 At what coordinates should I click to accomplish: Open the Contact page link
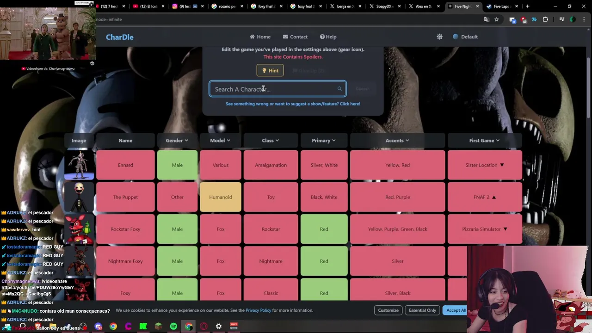(x=295, y=37)
